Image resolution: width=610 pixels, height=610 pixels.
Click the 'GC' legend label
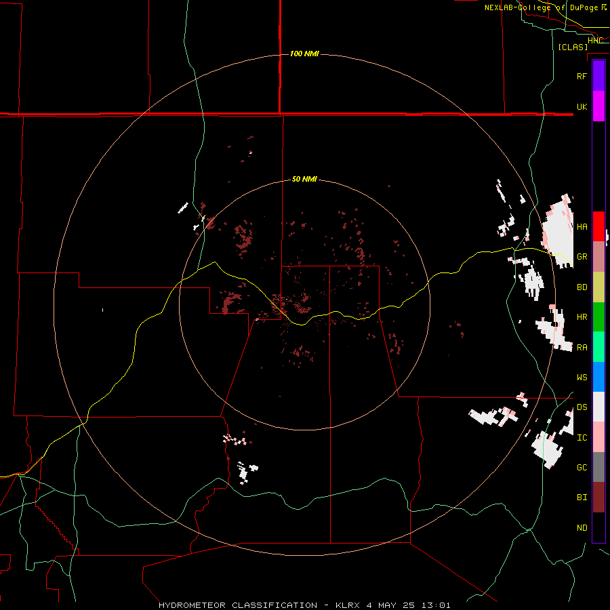coord(582,468)
